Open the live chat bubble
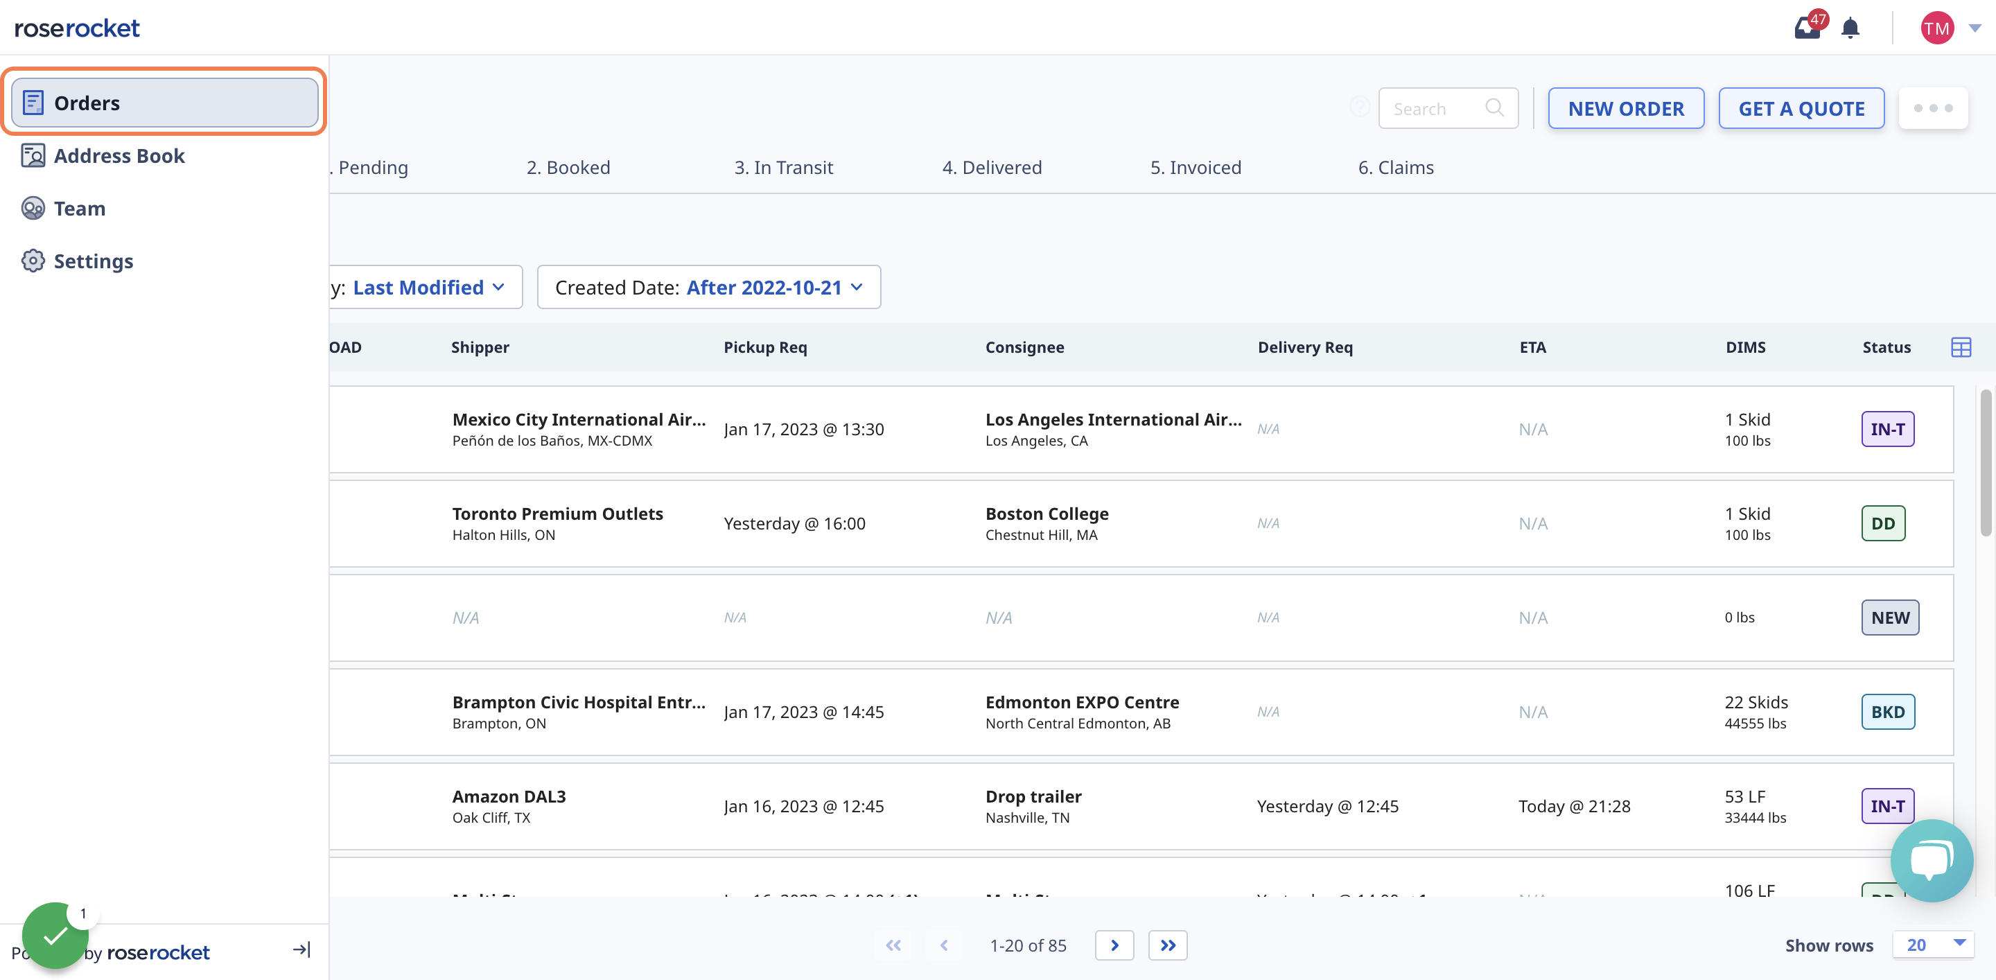Viewport: 1996px width, 980px height. pos(1931,860)
